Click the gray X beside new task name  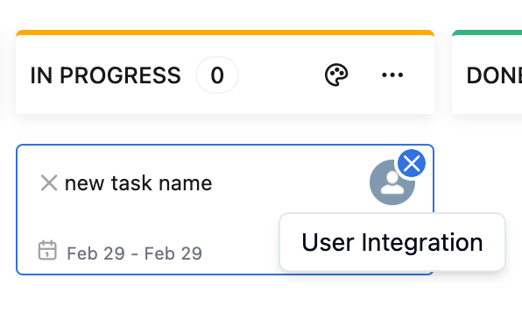pos(49,183)
